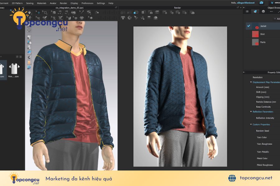Viewport: 280px width, 186px height.
Task: Toggle the avatar display icon in 3D sidebar
Action: (29, 62)
